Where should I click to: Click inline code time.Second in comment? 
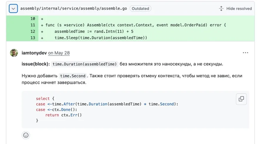pyautogui.click(x=73, y=76)
